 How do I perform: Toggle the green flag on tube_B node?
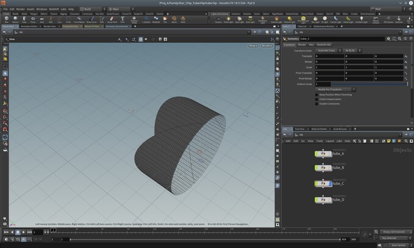point(316,168)
